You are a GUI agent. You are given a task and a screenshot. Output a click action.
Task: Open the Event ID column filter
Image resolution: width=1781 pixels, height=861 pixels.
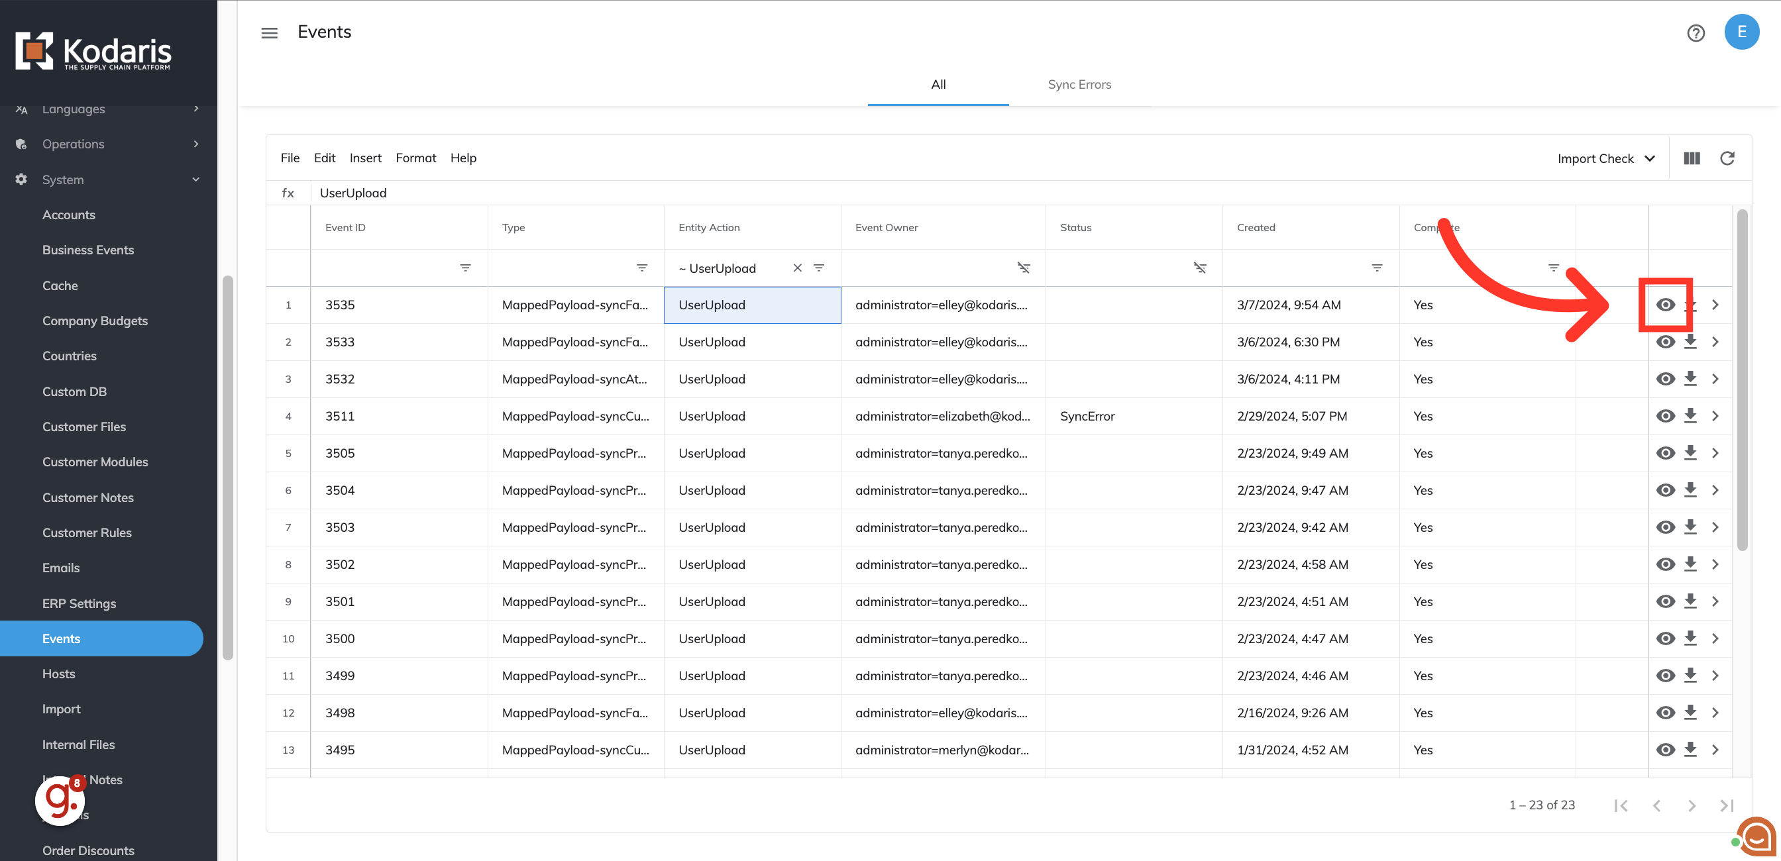pyautogui.click(x=465, y=268)
